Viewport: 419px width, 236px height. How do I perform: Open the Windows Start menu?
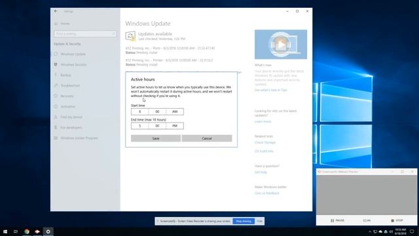pos(5,231)
